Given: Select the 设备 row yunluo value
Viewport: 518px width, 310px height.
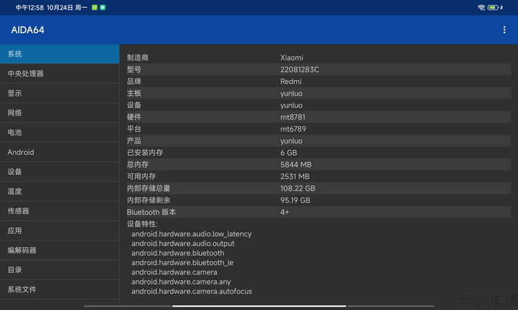Looking at the screenshot, I should click(x=291, y=105).
